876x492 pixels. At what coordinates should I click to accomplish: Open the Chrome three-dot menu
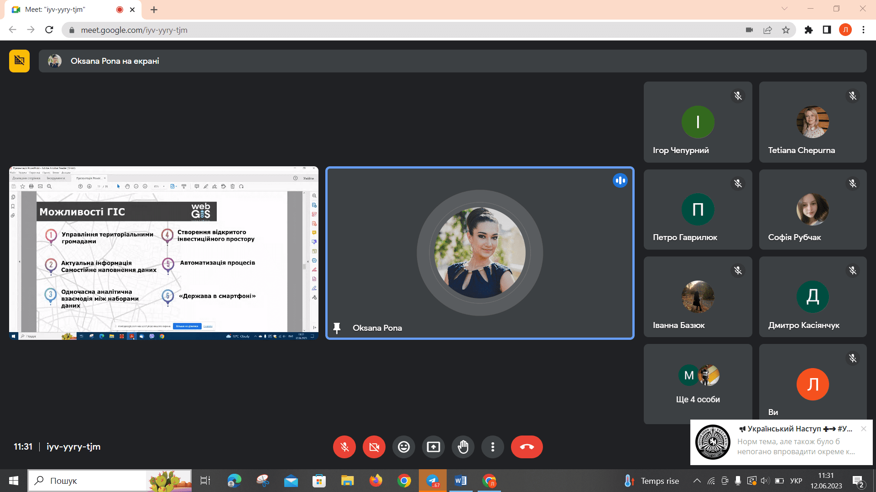coord(863,30)
